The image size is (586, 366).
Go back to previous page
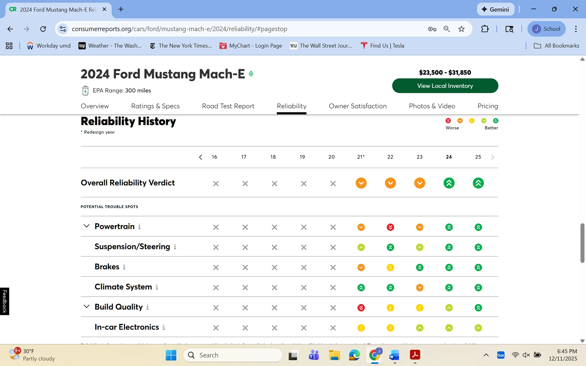pos(10,29)
